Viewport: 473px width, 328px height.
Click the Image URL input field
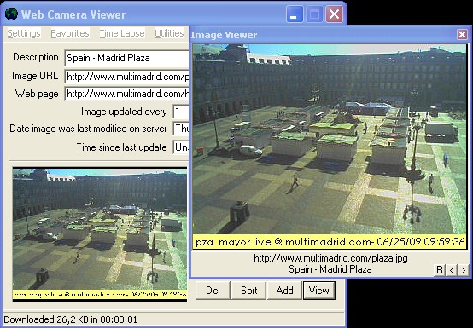click(126, 77)
